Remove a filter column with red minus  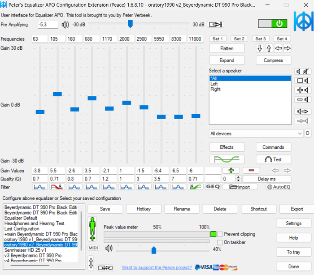coord(251,170)
